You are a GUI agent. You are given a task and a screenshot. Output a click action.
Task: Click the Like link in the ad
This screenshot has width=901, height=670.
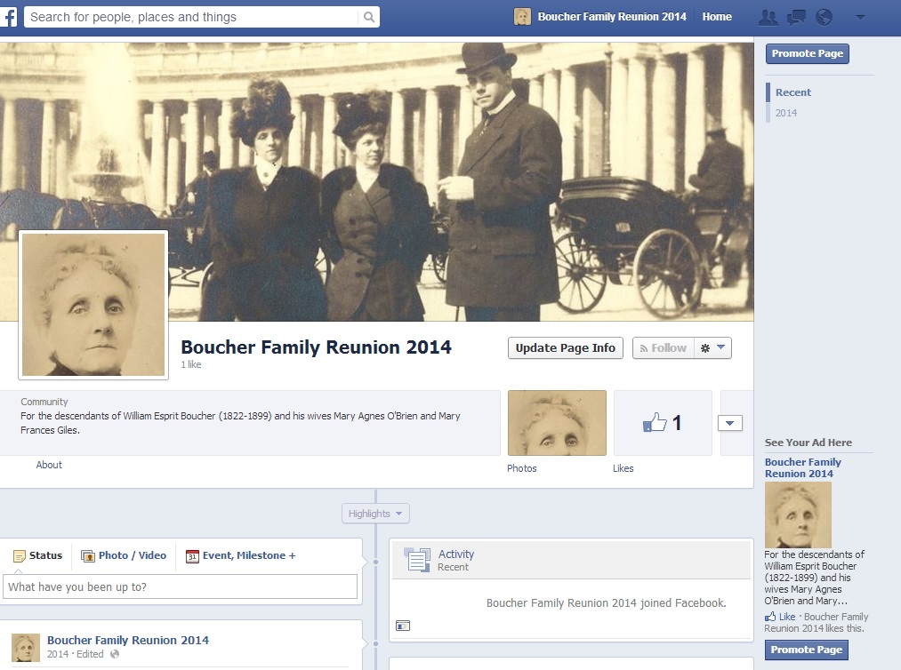tap(787, 617)
